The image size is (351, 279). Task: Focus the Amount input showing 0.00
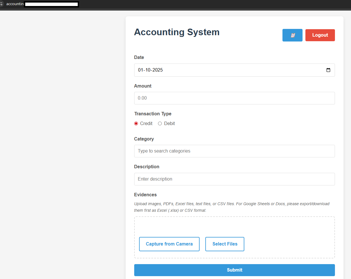[234, 98]
